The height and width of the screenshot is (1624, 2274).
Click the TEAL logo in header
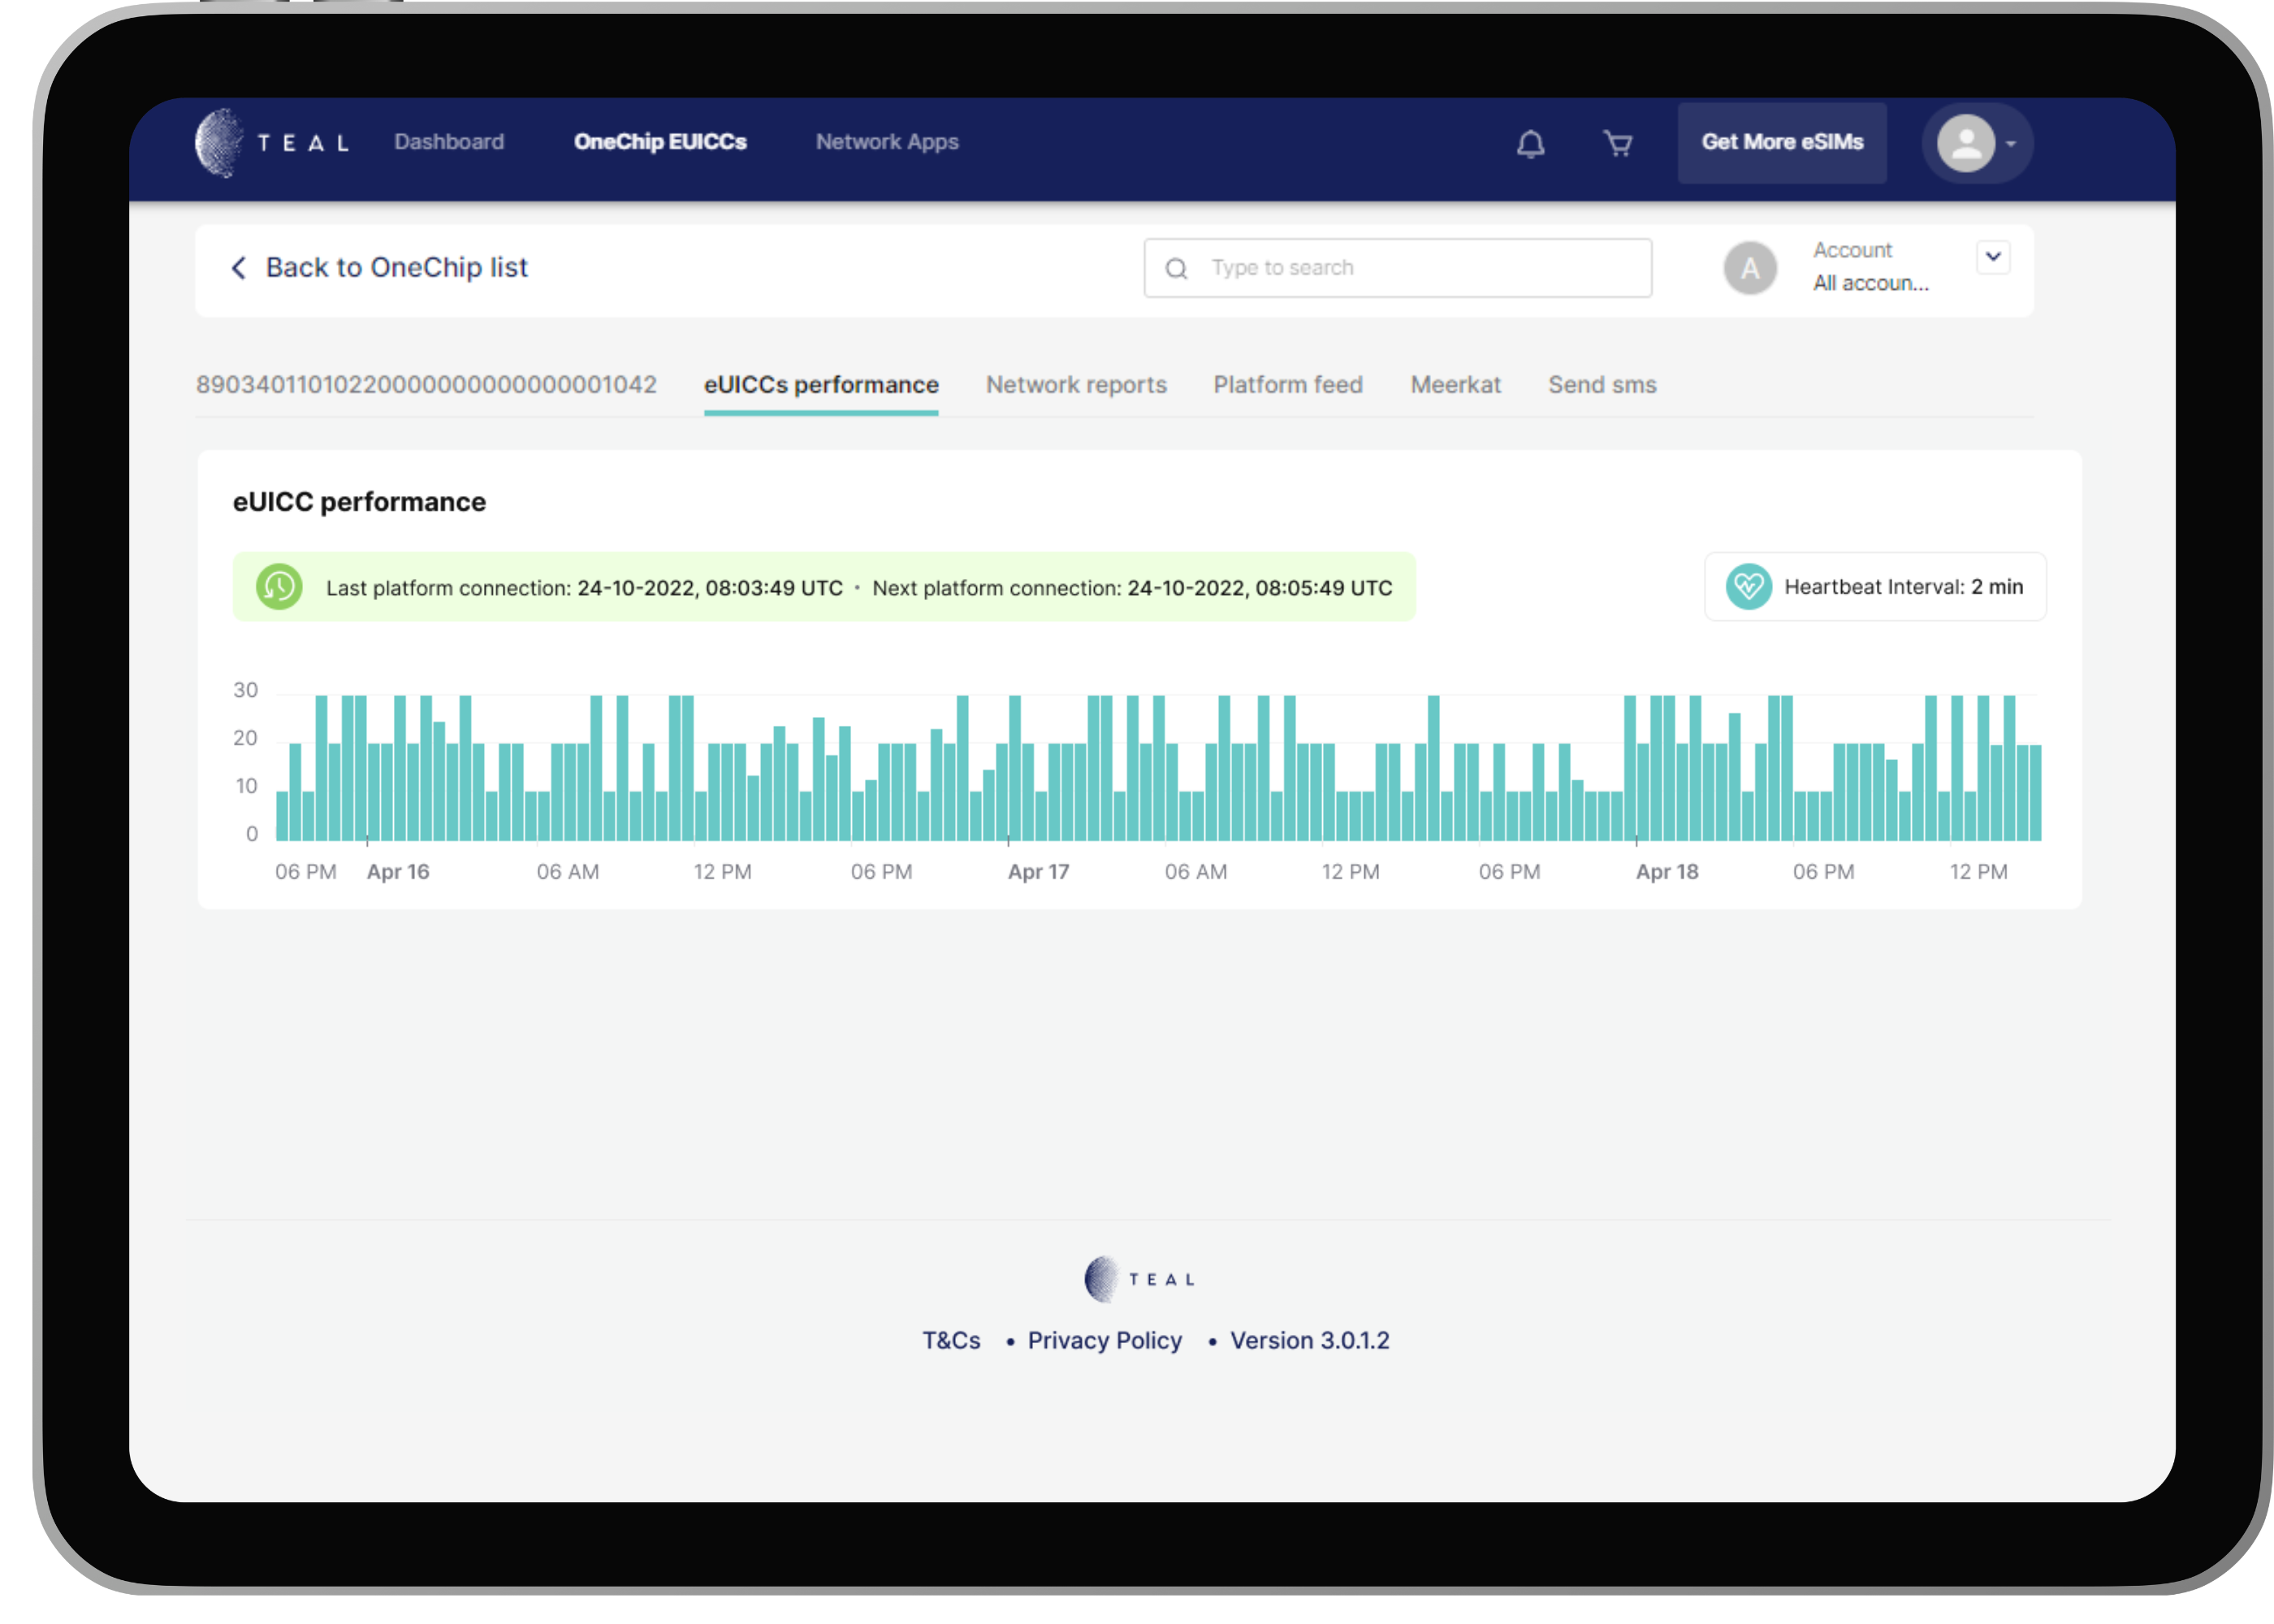click(x=272, y=142)
